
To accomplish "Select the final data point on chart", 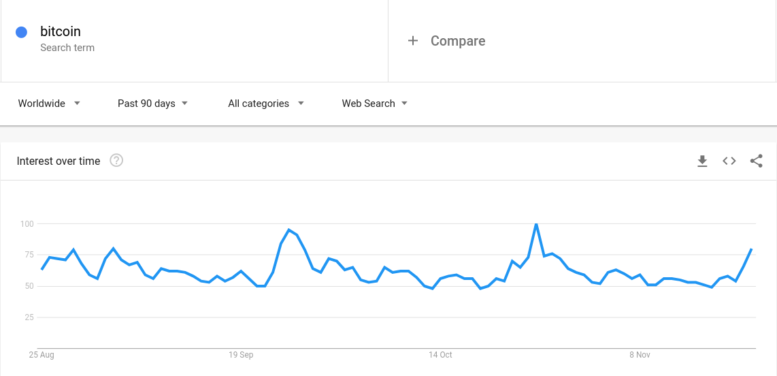I will point(752,249).
